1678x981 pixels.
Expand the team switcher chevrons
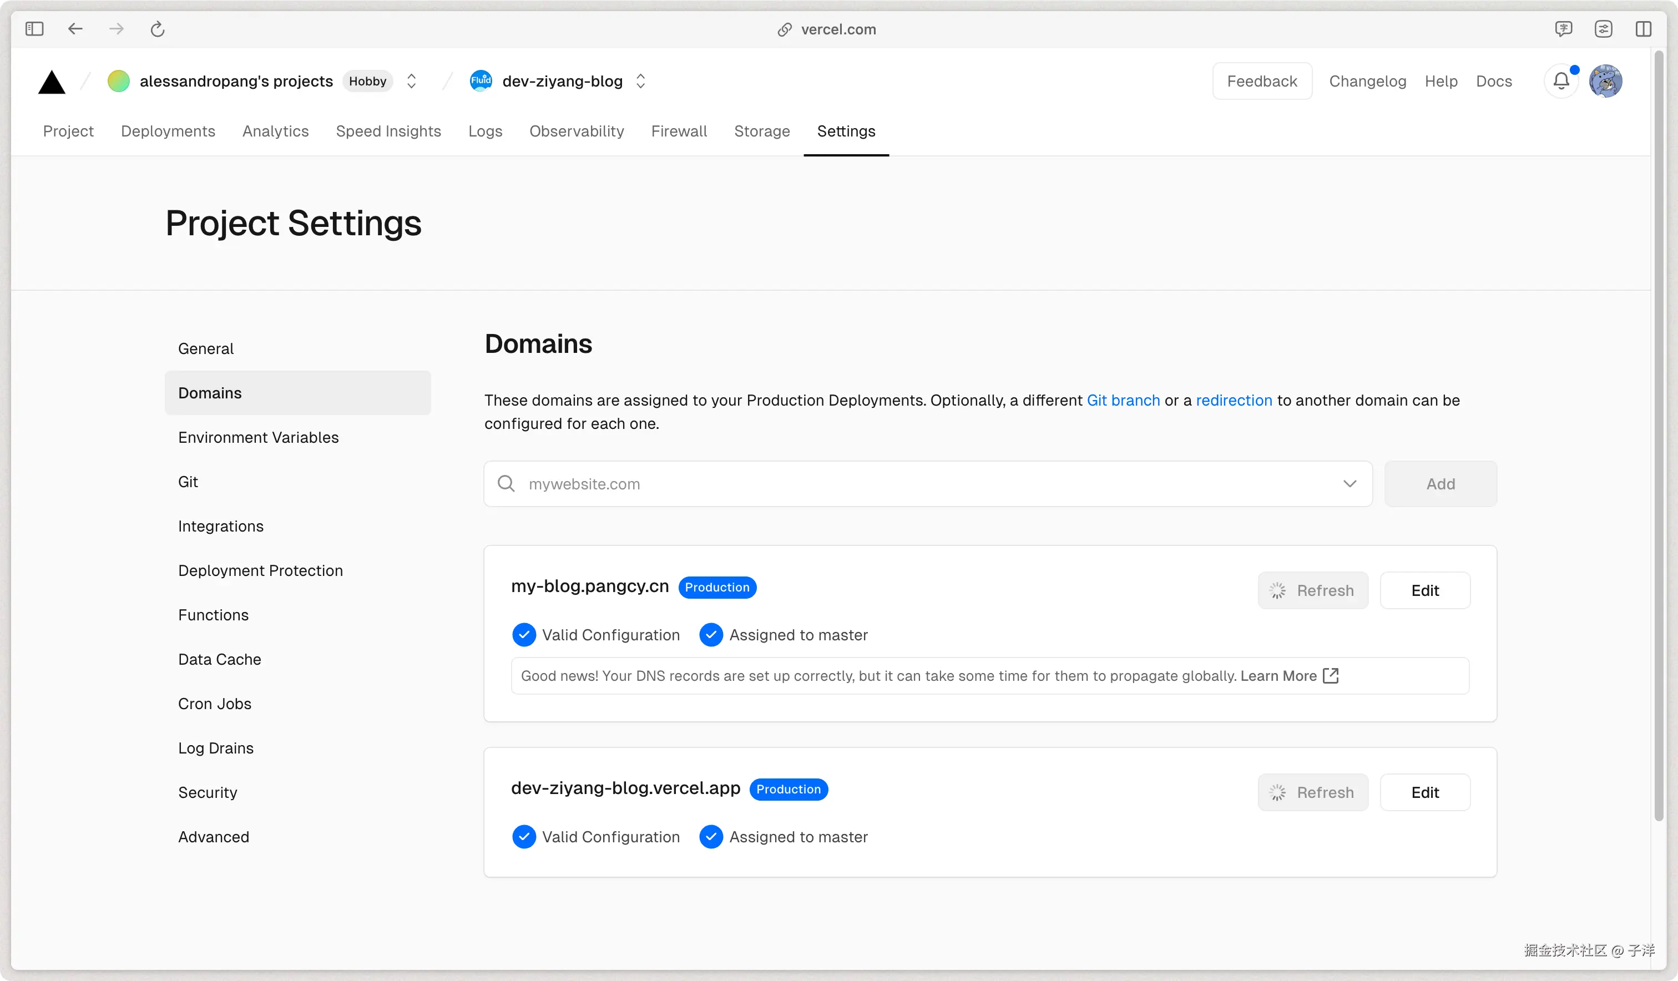tap(412, 81)
